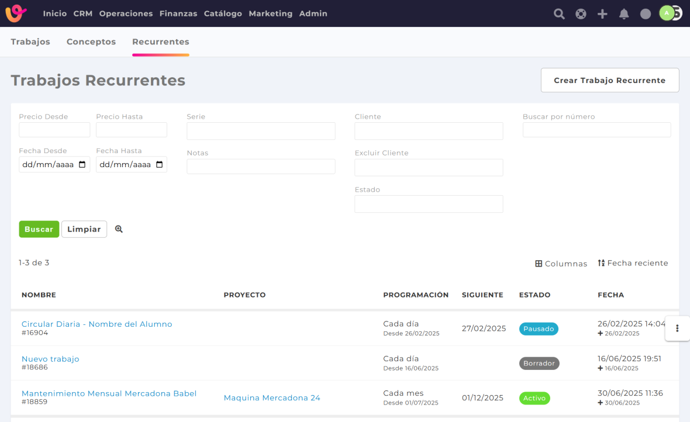Open the notifications bell
Image resolution: width=690 pixels, height=422 pixels.
tap(624, 14)
